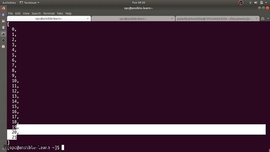Click the output line '9,'

click(14, 76)
